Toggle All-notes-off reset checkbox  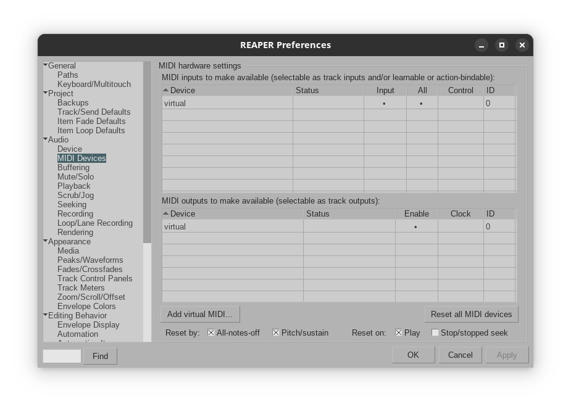(x=211, y=333)
